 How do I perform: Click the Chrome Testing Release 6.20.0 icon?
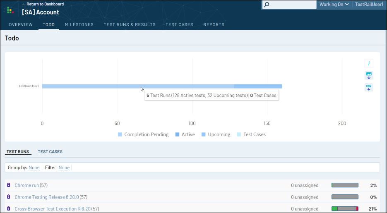click(8, 197)
